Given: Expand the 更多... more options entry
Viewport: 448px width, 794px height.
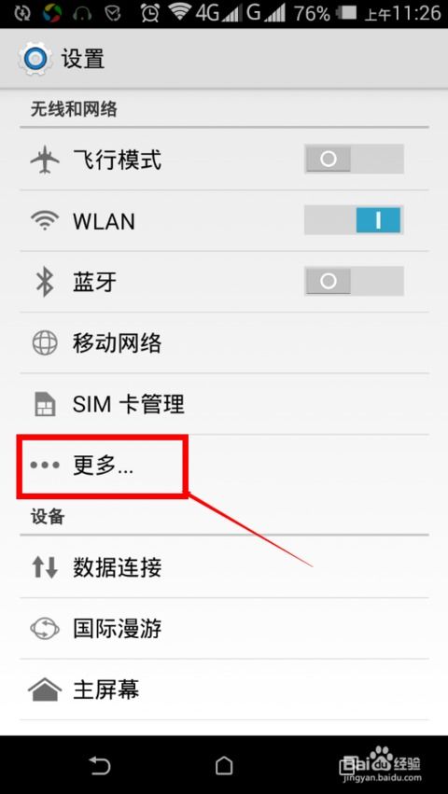Looking at the screenshot, I should (224, 466).
